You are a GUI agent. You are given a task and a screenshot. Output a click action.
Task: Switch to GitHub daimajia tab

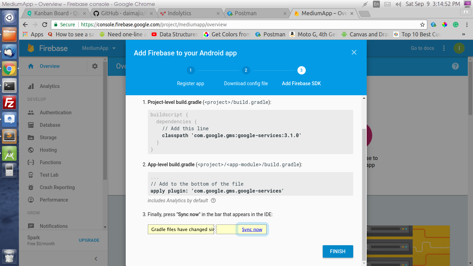[123, 13]
